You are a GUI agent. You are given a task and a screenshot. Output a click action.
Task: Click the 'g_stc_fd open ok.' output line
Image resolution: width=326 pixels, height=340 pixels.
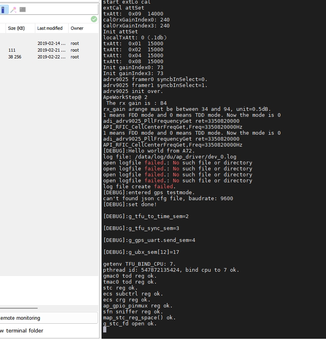pos(130,323)
